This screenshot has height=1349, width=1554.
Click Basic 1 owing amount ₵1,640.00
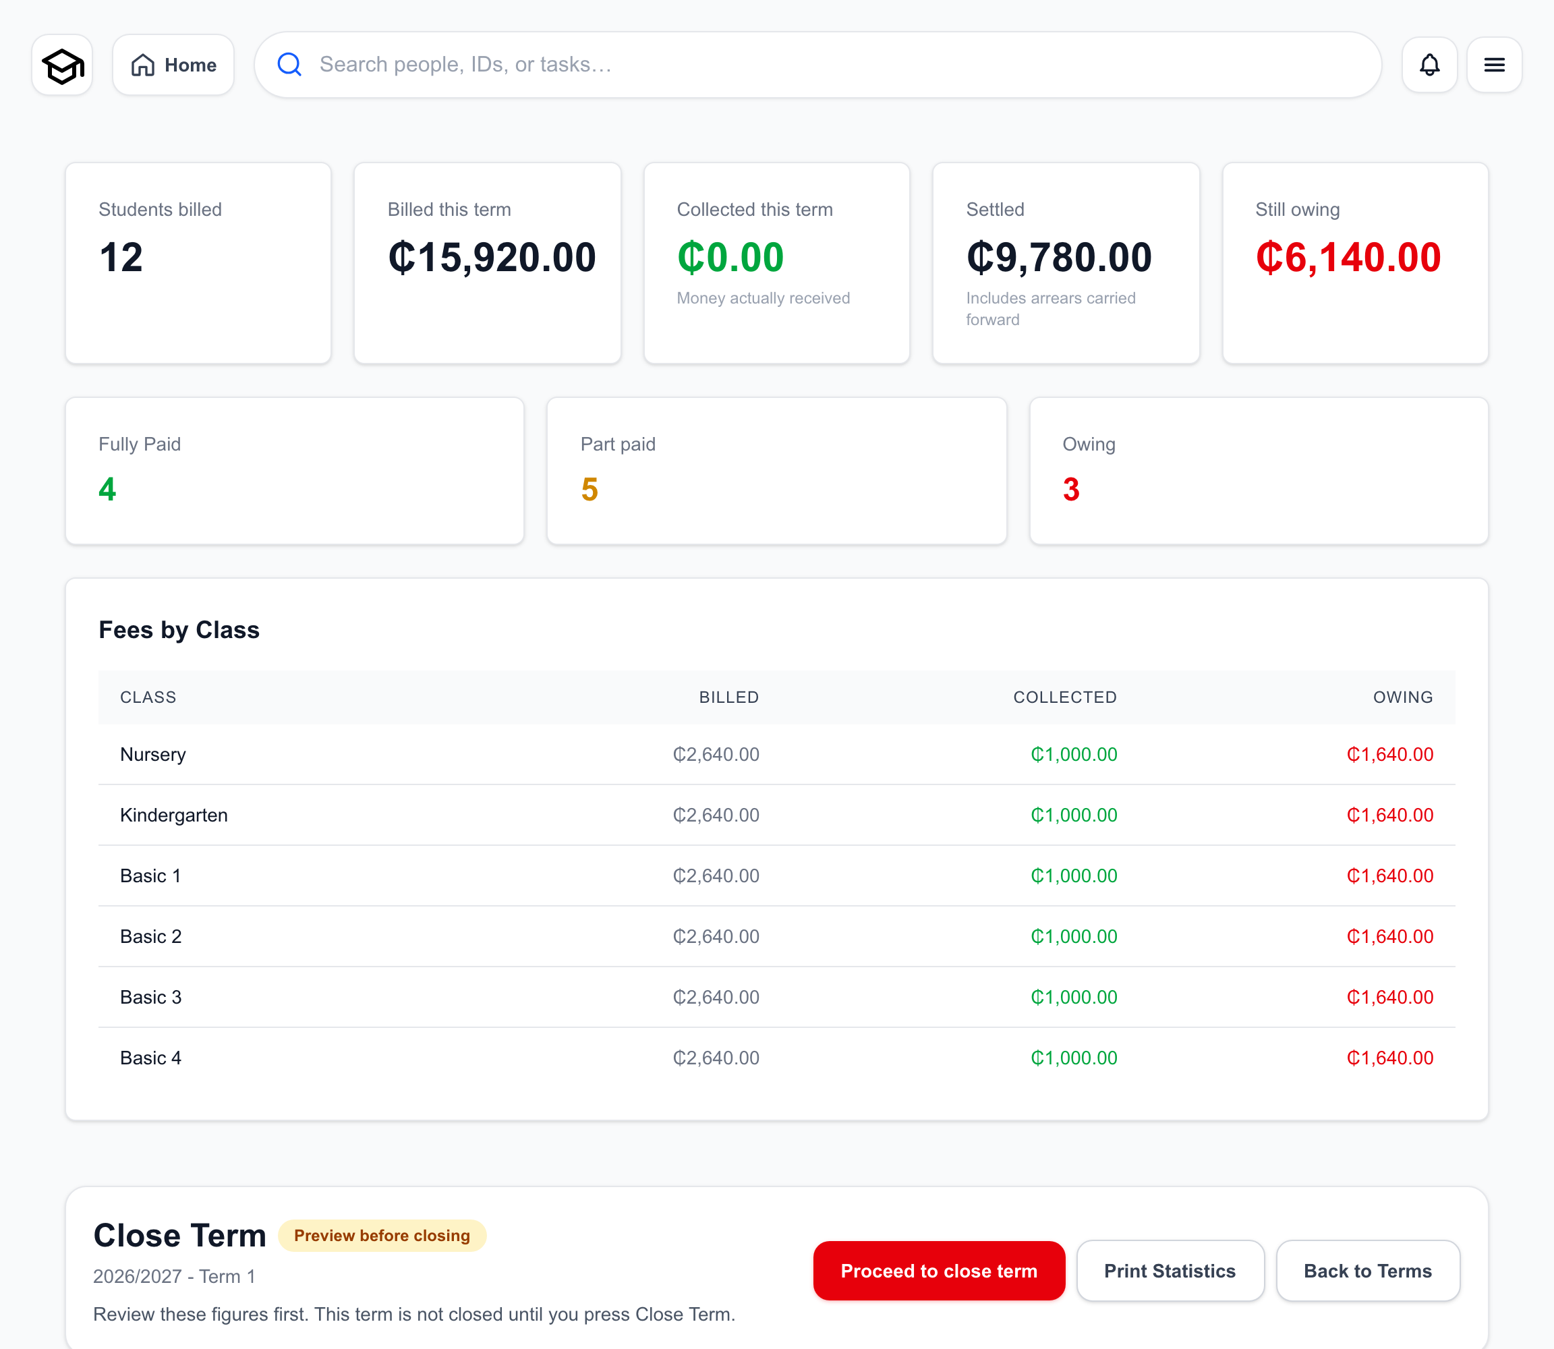pyautogui.click(x=1390, y=876)
